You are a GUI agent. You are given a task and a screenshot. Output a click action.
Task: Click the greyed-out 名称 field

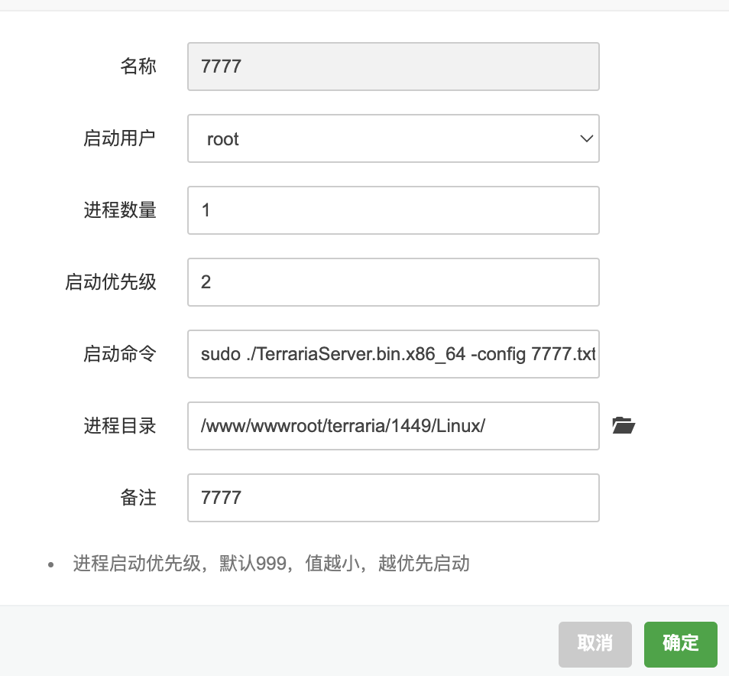(x=393, y=67)
